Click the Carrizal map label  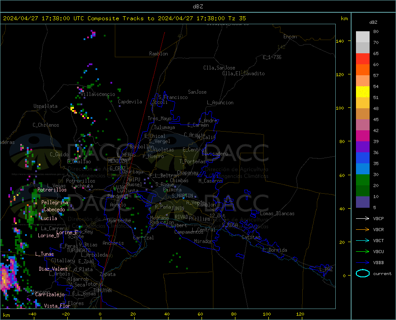pyautogui.click(x=143, y=238)
